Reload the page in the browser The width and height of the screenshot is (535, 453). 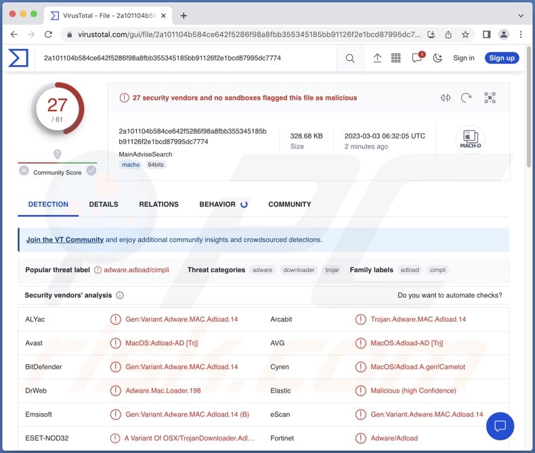point(49,34)
